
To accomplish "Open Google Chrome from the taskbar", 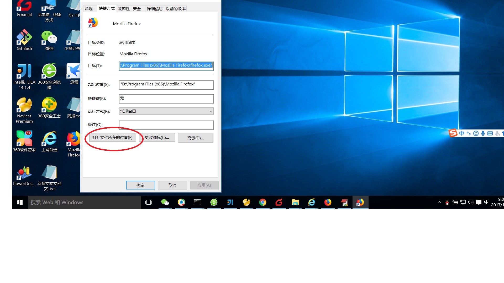I will click(x=262, y=202).
